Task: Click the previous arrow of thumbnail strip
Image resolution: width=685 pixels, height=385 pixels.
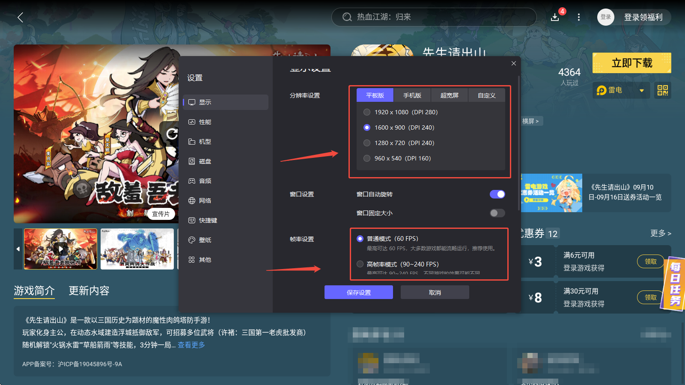Action: 18,249
